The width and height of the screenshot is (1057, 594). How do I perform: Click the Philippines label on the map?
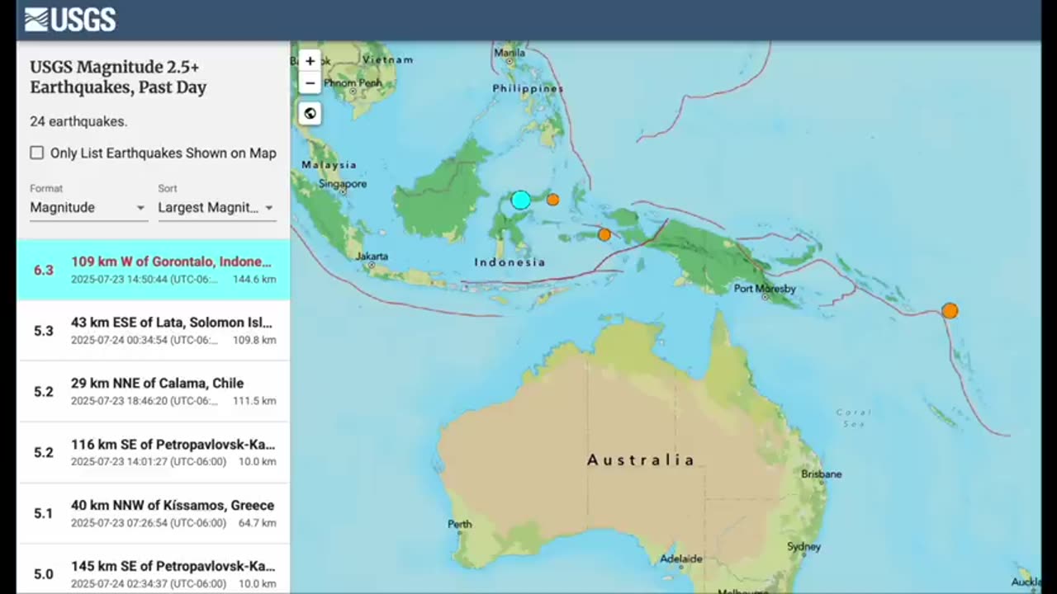click(x=528, y=88)
